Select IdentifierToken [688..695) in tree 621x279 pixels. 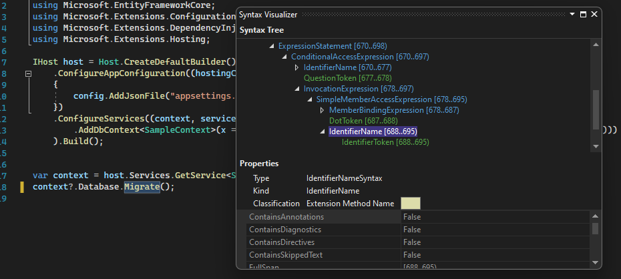tap(385, 142)
